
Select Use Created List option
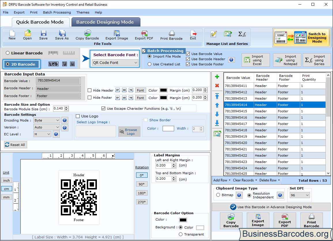coord(150,64)
